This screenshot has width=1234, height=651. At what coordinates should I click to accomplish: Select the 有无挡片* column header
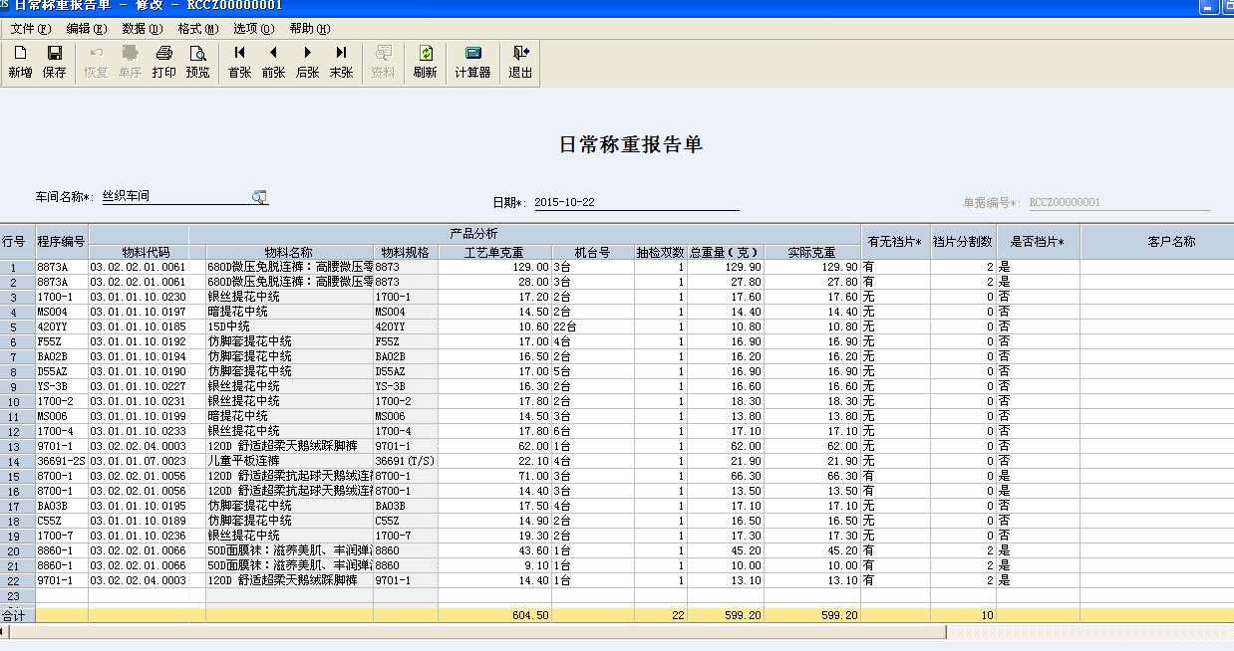[x=895, y=241]
